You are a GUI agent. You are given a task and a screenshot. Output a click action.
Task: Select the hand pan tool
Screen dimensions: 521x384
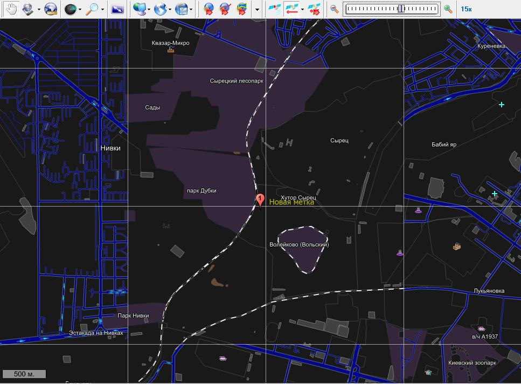click(x=11, y=9)
